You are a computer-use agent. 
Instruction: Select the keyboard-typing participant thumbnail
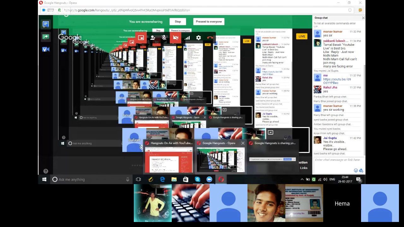tap(191, 203)
